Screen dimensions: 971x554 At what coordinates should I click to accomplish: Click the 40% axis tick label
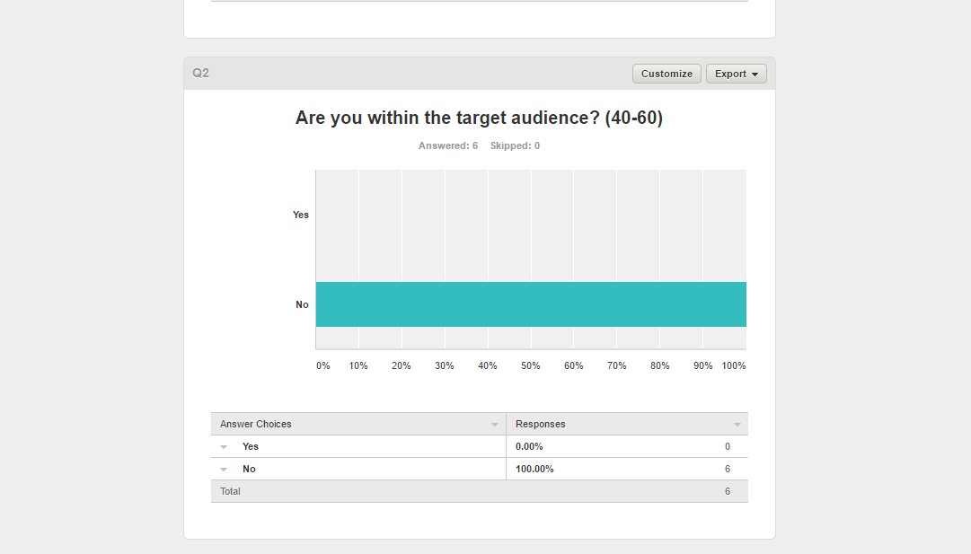(488, 365)
